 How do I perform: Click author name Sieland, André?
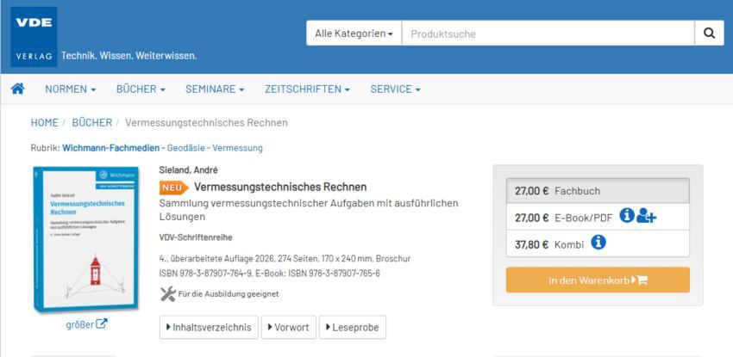(x=188, y=170)
